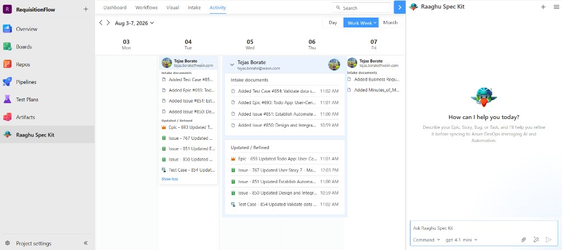Viewport: 562px width, 250px height.
Task: Collapse the left sidebar
Action: pos(86,243)
